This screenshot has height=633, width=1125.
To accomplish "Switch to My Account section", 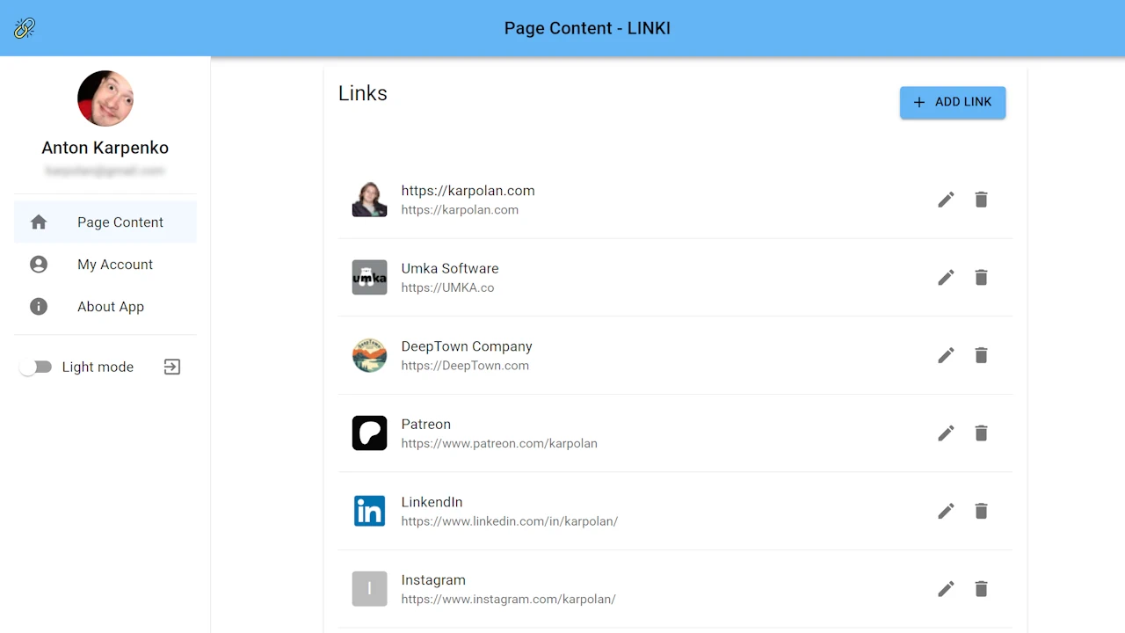I will click(x=115, y=264).
